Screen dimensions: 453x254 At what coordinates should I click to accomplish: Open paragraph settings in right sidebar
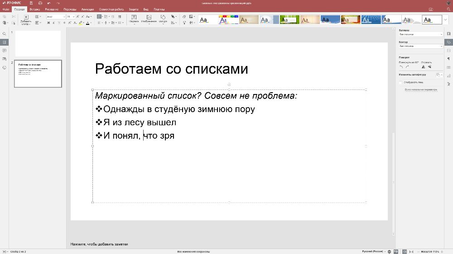(x=448, y=59)
